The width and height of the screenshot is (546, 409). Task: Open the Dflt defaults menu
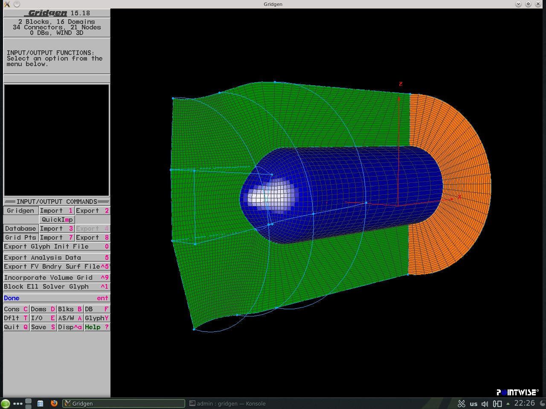pyautogui.click(x=16, y=318)
